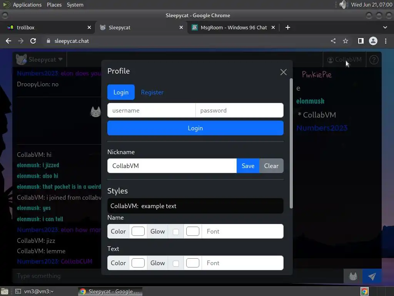Share this page icon
Viewport: 394px width, 296px height.
(333, 41)
